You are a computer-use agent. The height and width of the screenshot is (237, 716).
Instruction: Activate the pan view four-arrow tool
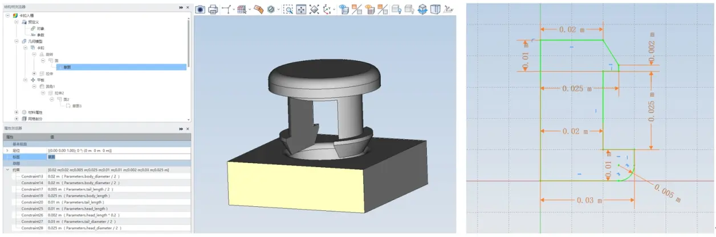301,9
